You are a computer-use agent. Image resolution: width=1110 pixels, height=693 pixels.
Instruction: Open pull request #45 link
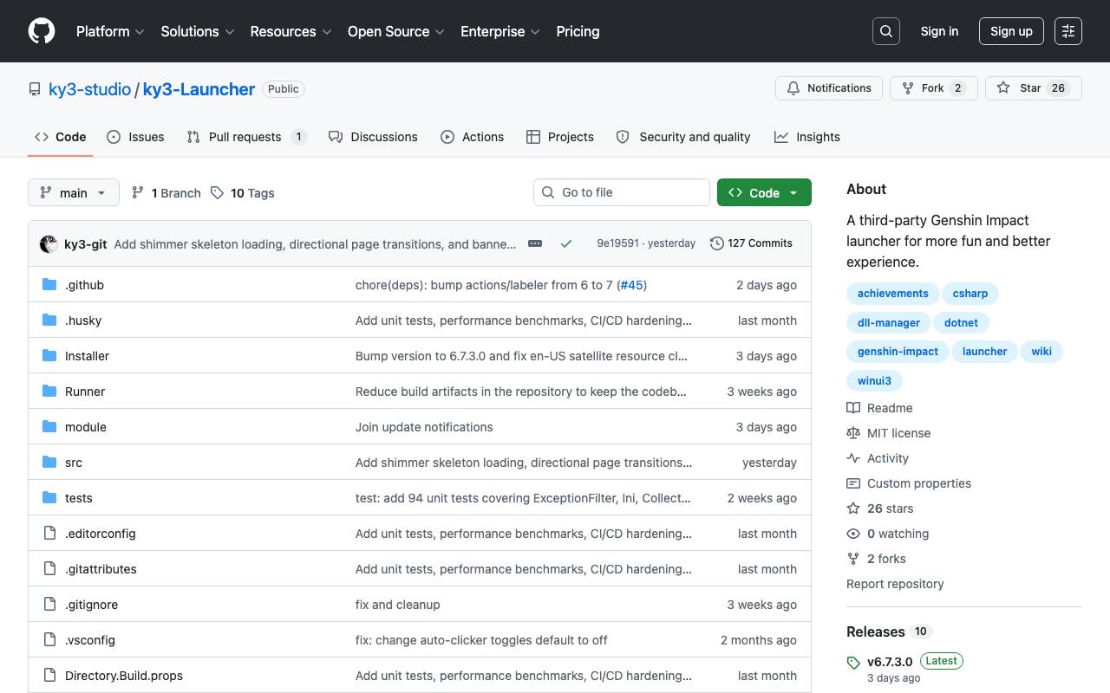(x=632, y=285)
